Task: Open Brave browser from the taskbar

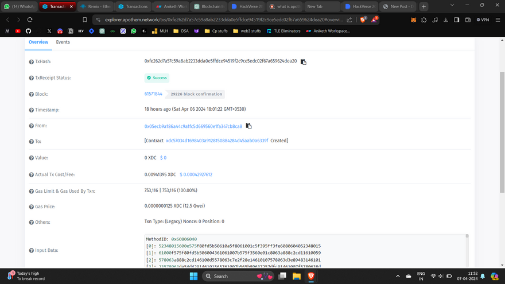Action: tap(312, 276)
